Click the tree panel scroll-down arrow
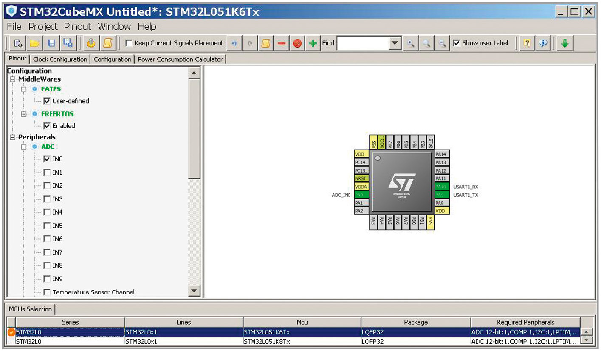Image resolution: width=601 pixels, height=351 pixels. (x=194, y=291)
